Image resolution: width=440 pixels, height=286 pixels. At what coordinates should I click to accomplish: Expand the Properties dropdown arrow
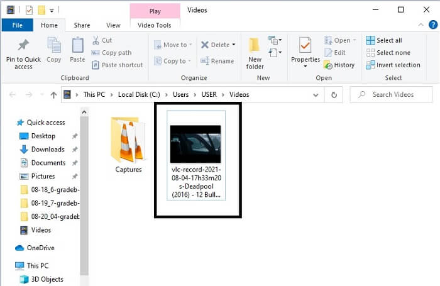(x=305, y=67)
